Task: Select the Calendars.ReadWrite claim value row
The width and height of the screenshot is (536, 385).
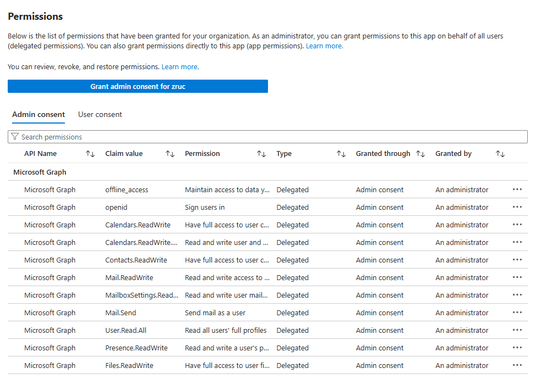Action: pos(138,225)
